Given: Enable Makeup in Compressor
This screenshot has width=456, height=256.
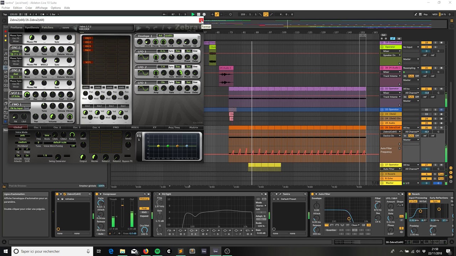Looking at the screenshot, I should 144,199.
